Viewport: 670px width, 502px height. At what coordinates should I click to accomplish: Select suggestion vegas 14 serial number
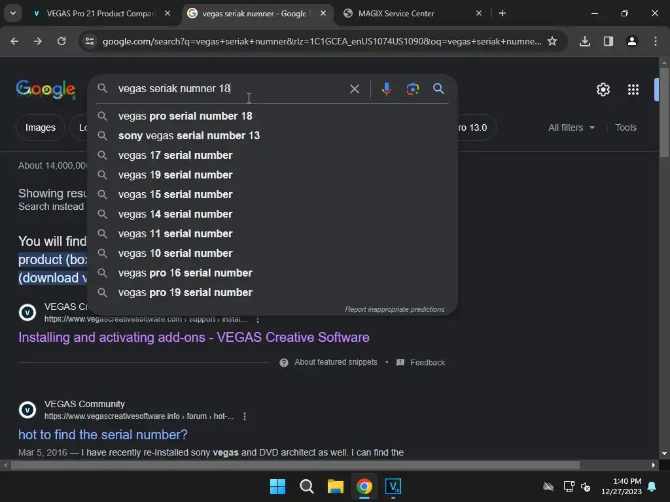[272, 214]
